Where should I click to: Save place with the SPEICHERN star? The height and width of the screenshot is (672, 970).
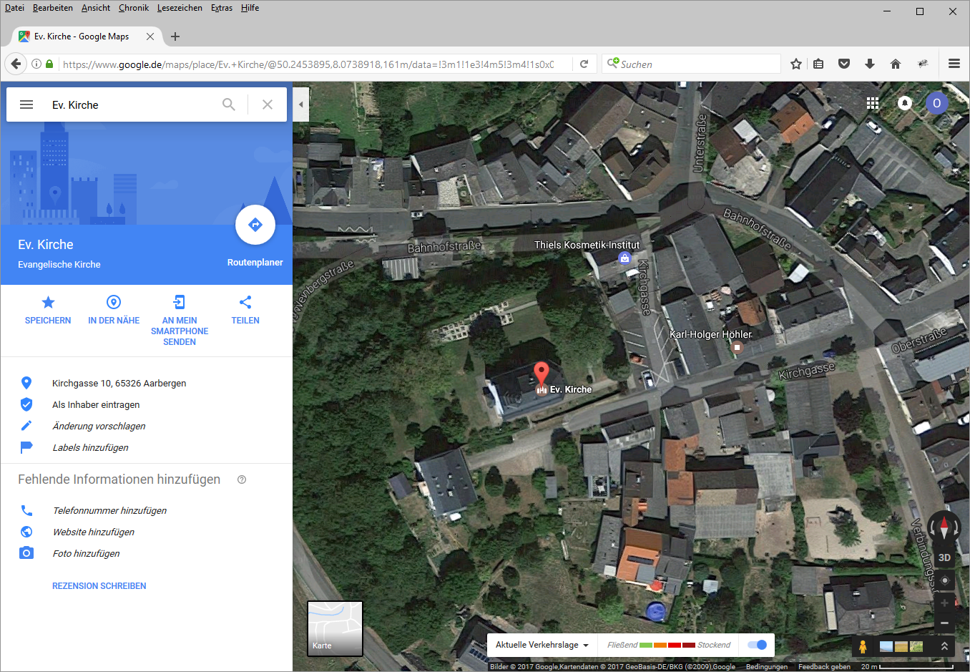[48, 302]
